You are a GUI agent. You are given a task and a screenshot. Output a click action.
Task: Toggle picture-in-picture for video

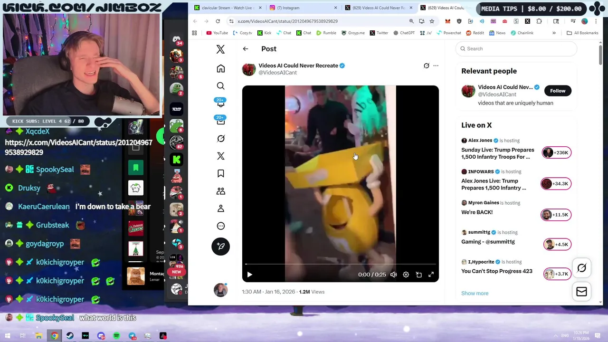[x=418, y=275]
